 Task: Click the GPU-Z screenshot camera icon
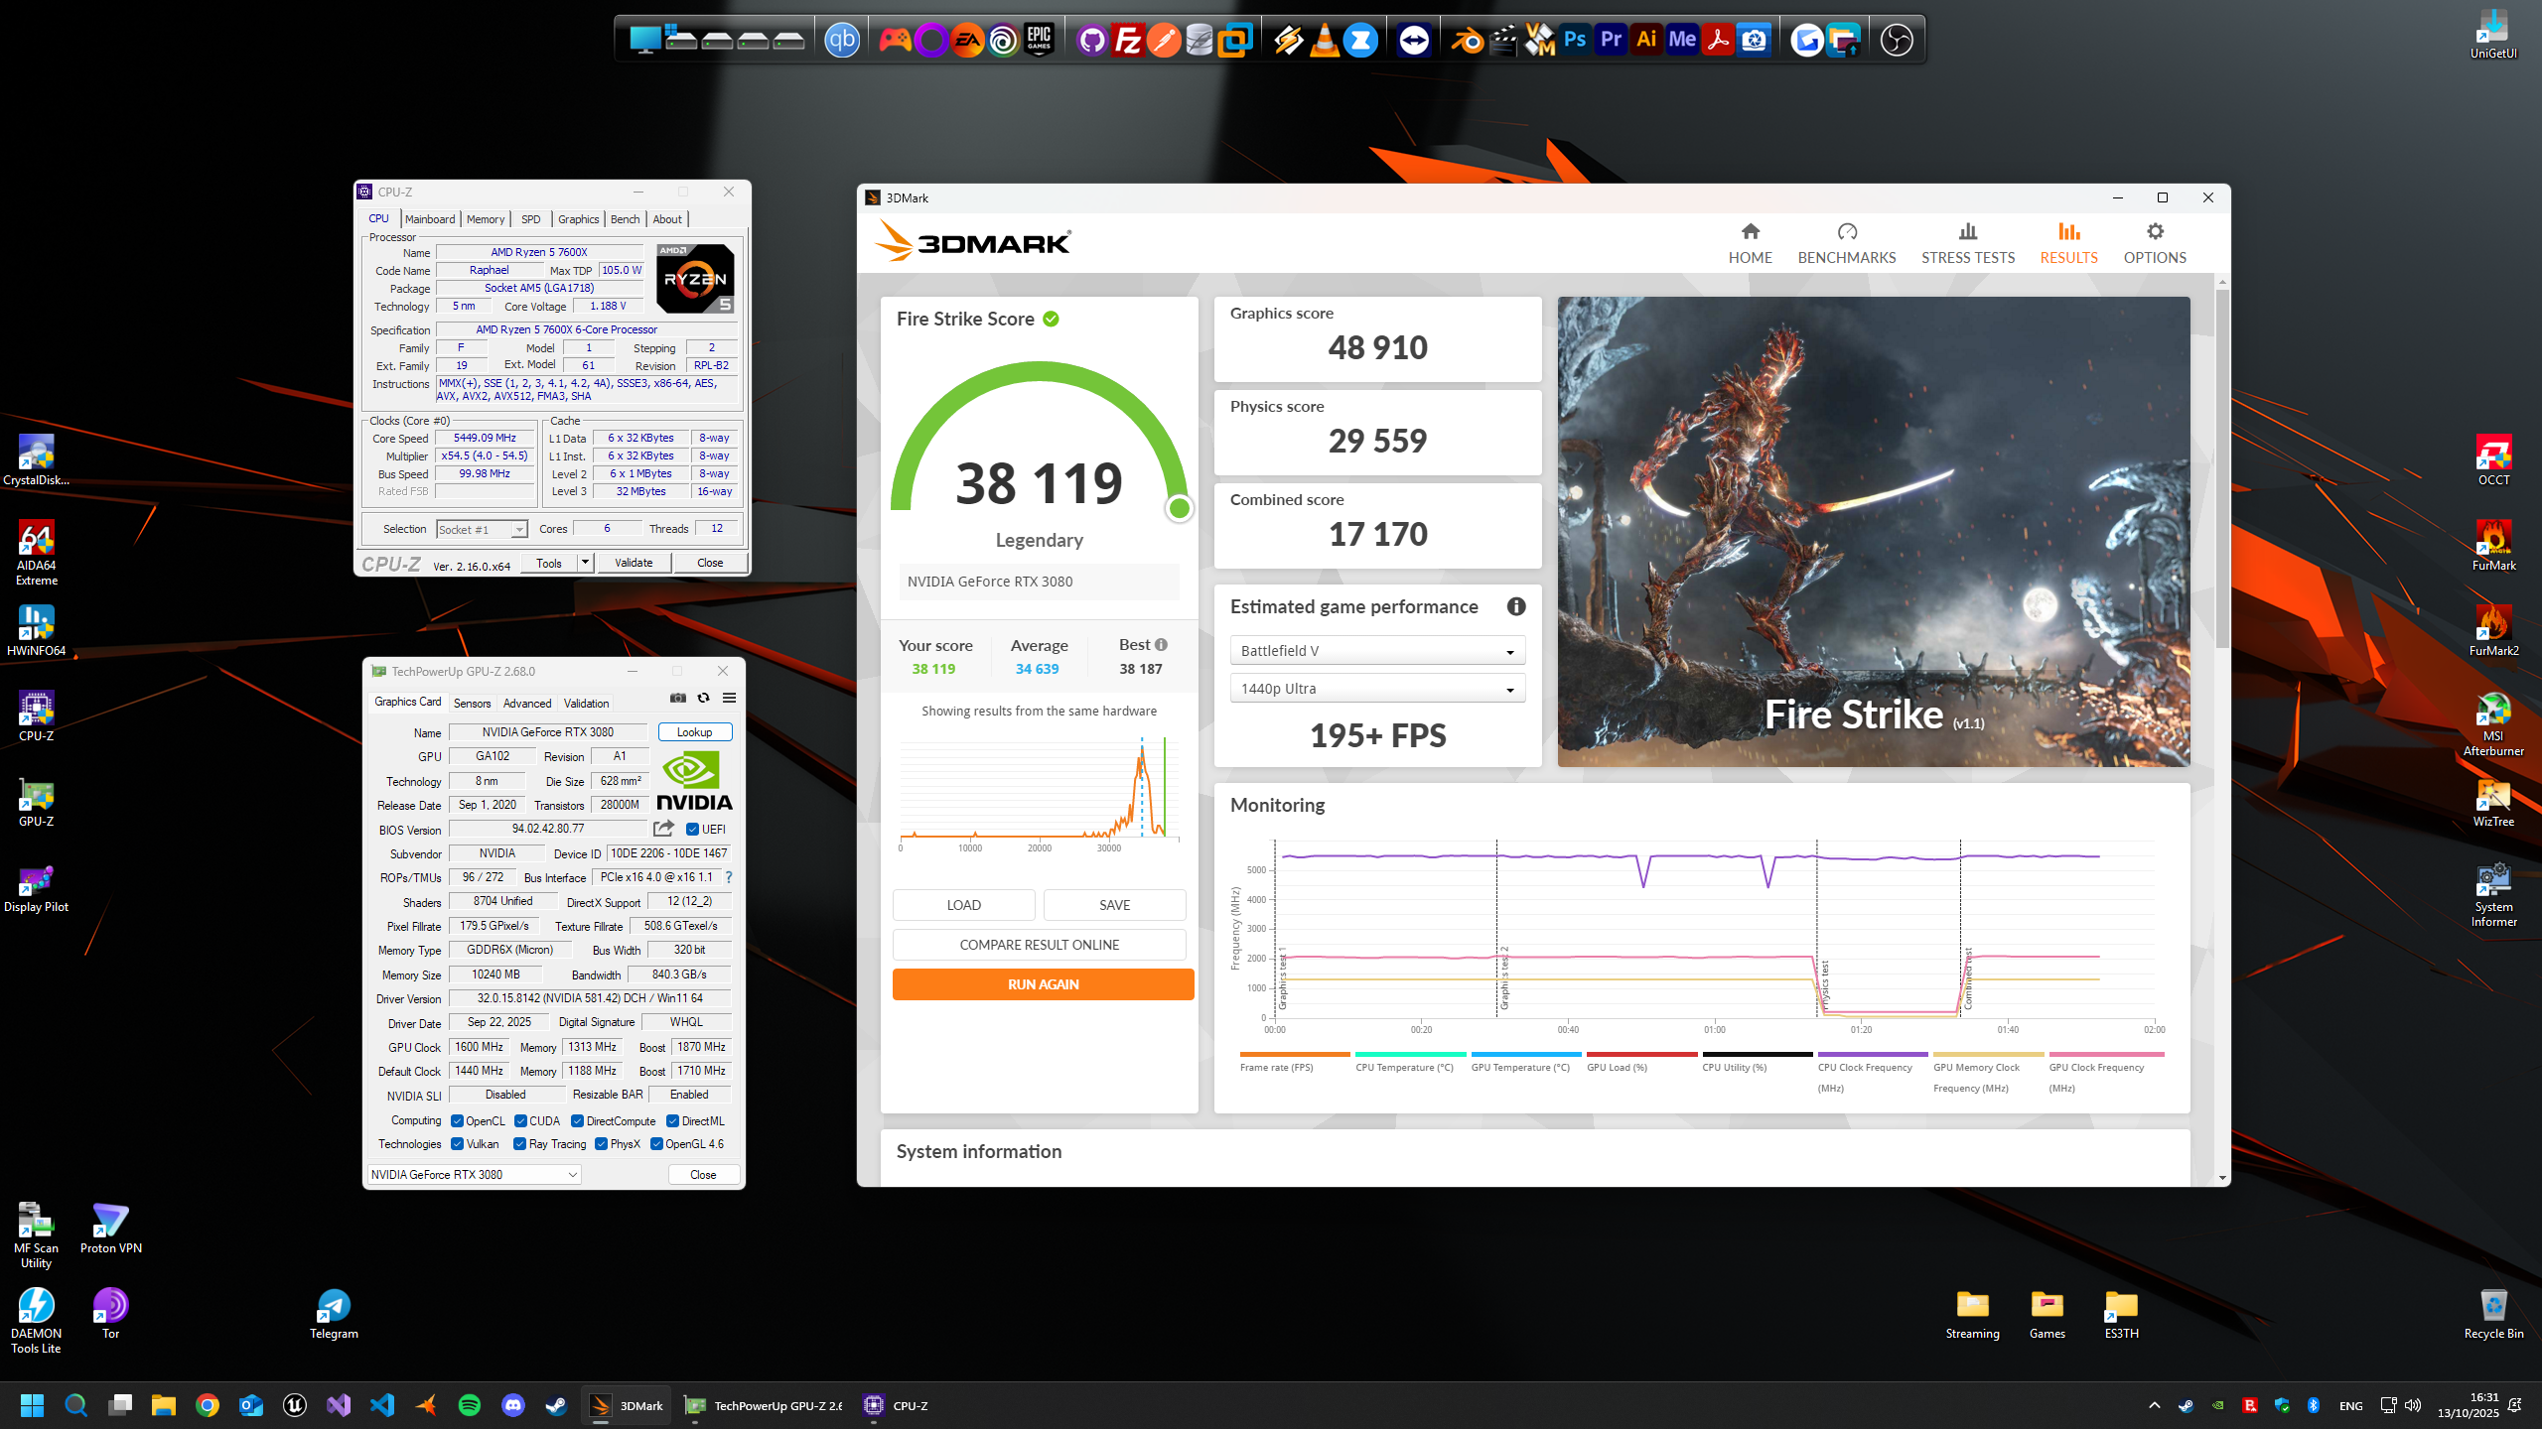tap(678, 699)
